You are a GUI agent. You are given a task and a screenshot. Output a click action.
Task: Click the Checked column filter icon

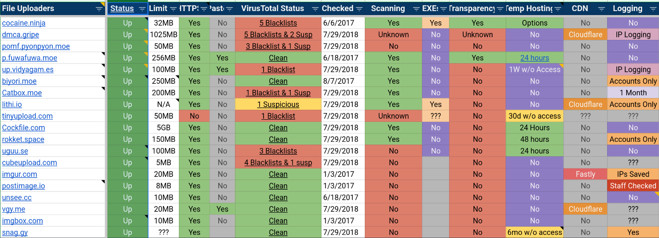(359, 9)
